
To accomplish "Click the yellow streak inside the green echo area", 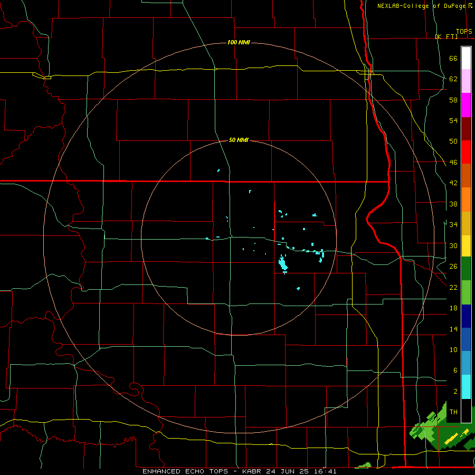I will tap(451, 439).
